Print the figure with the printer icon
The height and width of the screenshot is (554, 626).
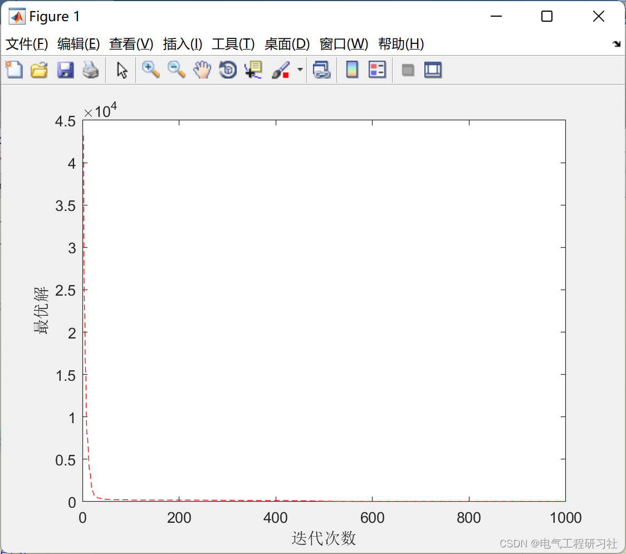click(x=91, y=70)
